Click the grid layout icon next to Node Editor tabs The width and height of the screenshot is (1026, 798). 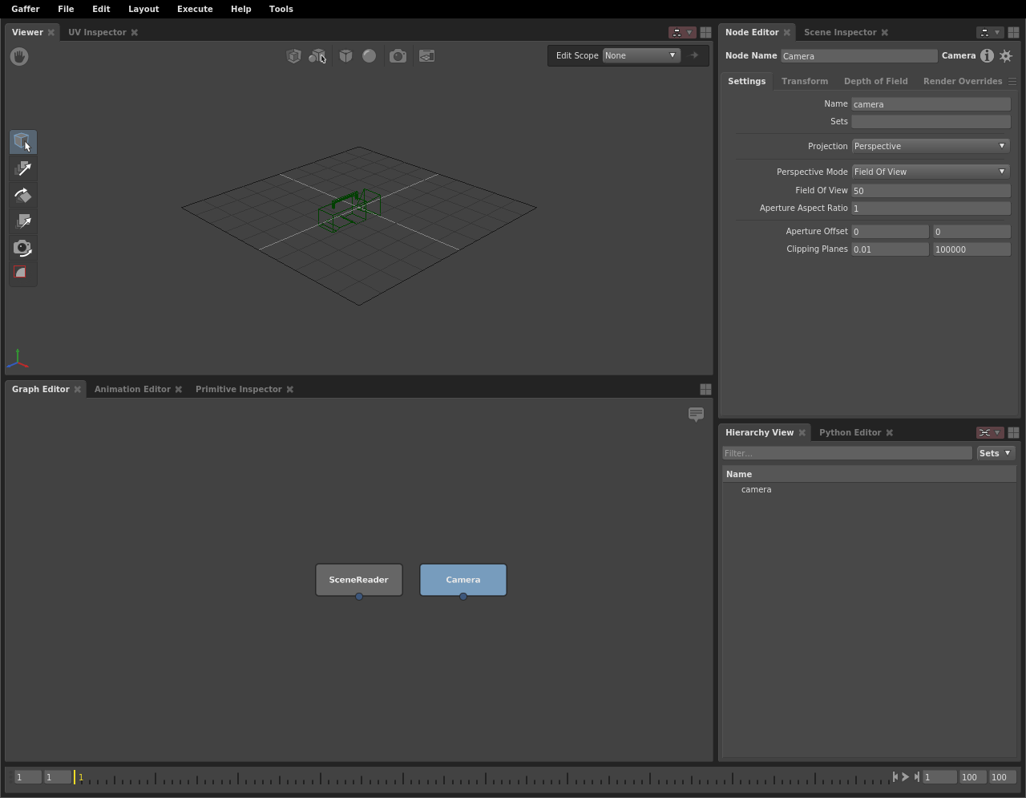1013,32
